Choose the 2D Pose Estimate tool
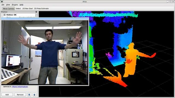The image size is (175, 98). 41,8
